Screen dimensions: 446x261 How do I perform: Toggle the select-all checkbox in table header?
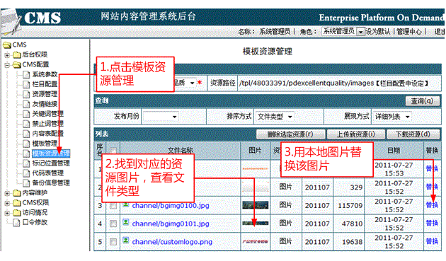[x=113, y=151]
